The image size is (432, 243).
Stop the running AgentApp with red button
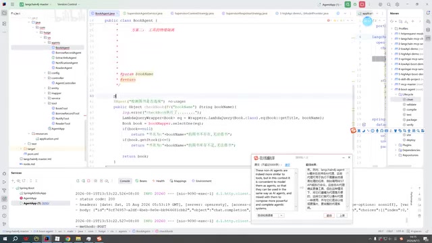pyautogui.click(x=362, y=5)
